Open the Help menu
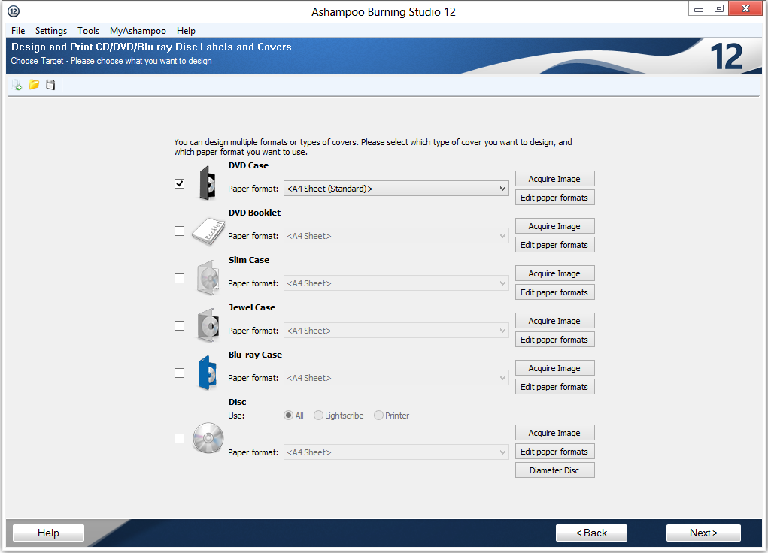 click(x=186, y=30)
